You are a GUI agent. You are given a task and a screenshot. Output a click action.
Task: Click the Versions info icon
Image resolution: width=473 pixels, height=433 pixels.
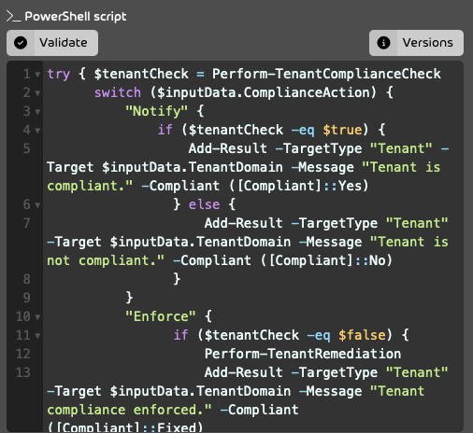(383, 43)
